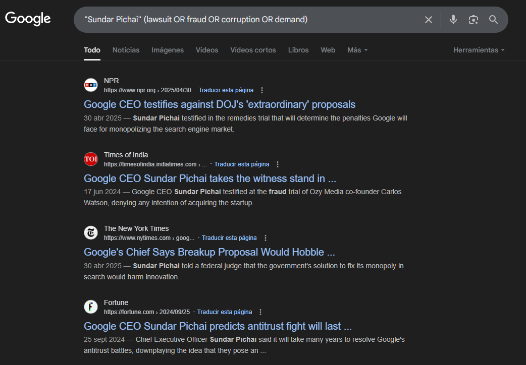The image size is (526, 365).
Task: Click the Times of India favicon
Action: click(x=91, y=159)
